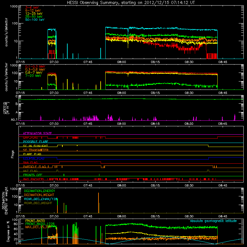This screenshot has width=247, height=247.
Task: Select the SC_IN_SUNLIGHT flag label
Action: tap(36, 146)
